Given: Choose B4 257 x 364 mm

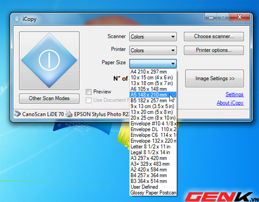Looking at the screenshot, I should (x=153, y=176).
